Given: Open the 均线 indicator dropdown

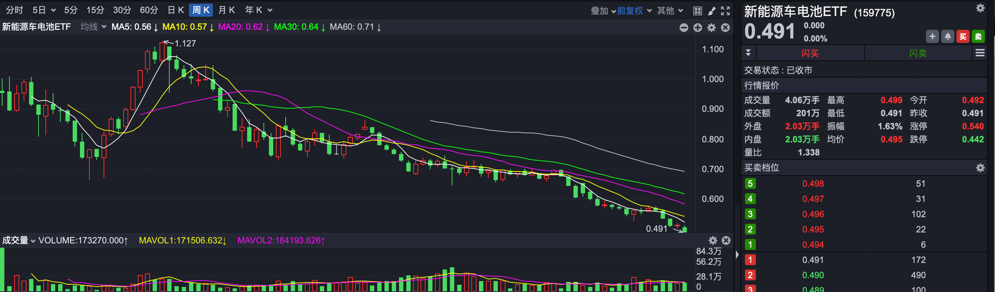Looking at the screenshot, I should click(93, 27).
